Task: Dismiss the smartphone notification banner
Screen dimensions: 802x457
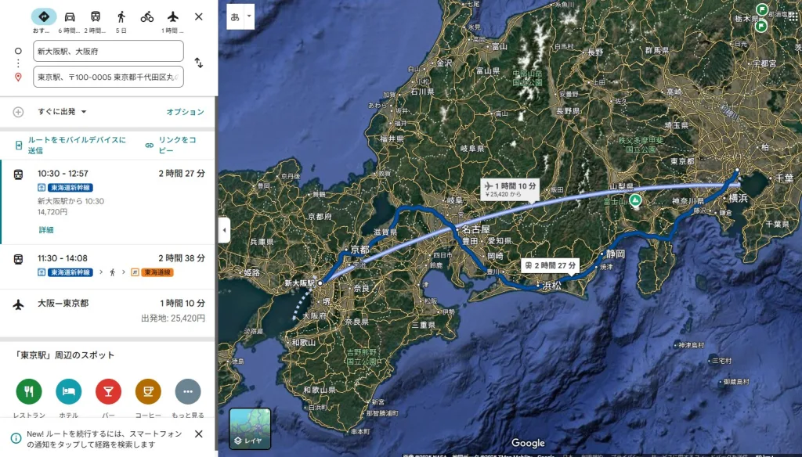Action: (x=199, y=434)
